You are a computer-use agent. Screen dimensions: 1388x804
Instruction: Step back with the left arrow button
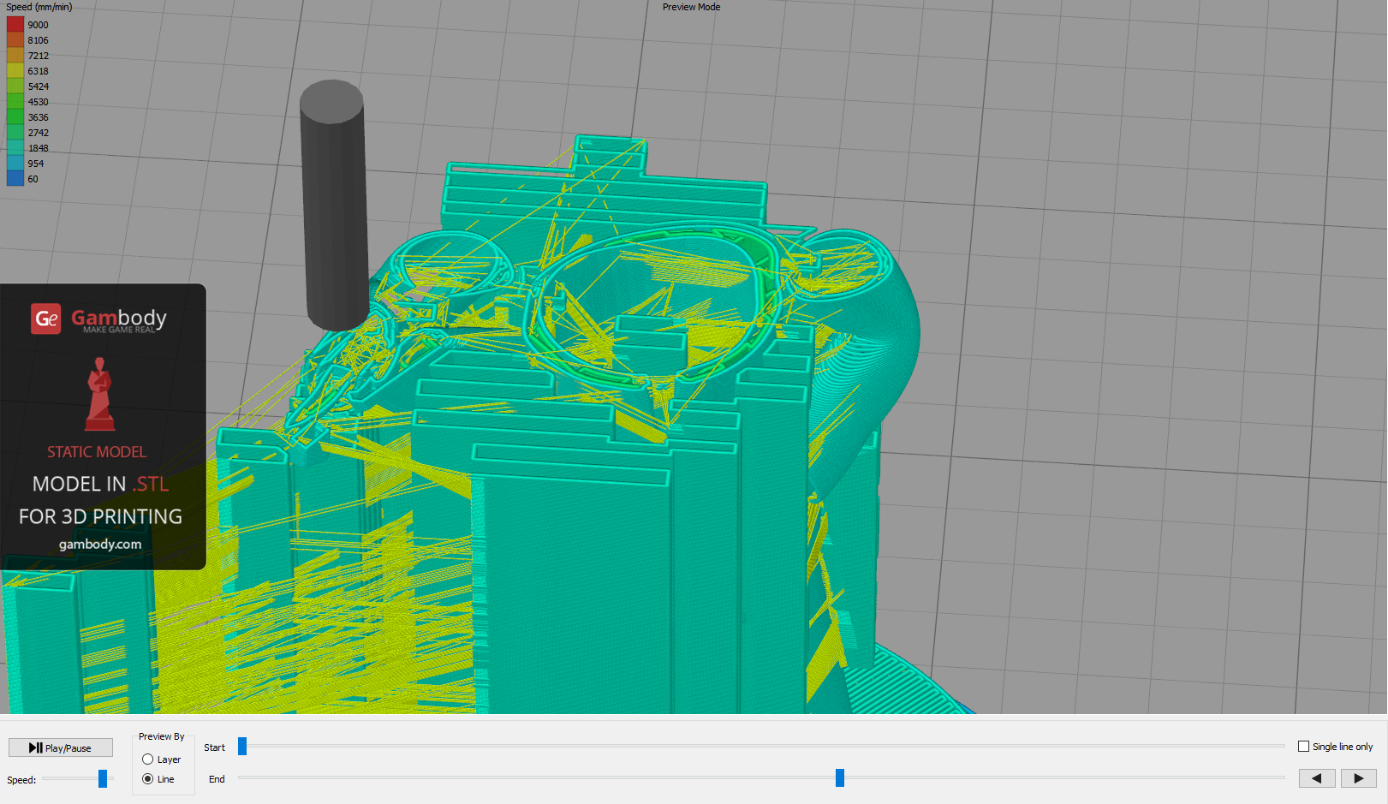click(x=1317, y=777)
